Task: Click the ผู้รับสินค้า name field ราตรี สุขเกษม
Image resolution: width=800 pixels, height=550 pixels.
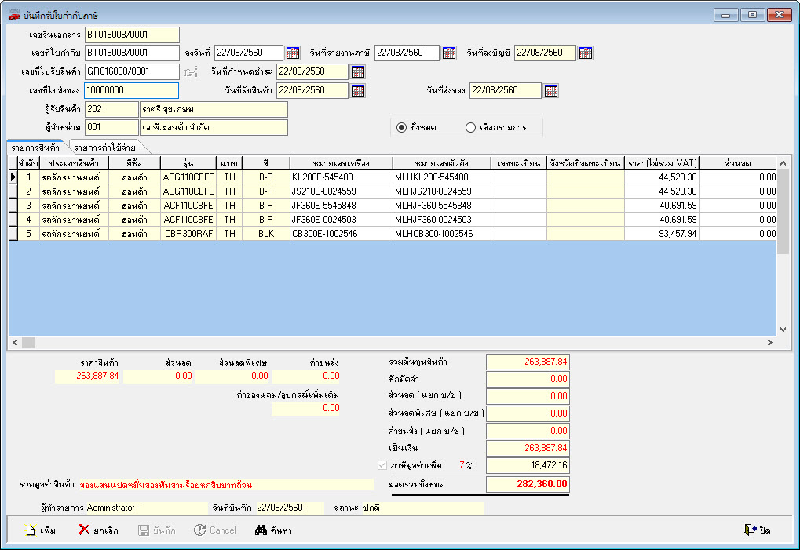Action: [x=214, y=109]
